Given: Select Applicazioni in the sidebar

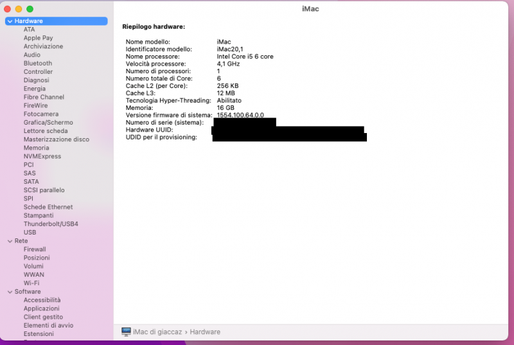Looking at the screenshot, I should pyautogui.click(x=41, y=308).
